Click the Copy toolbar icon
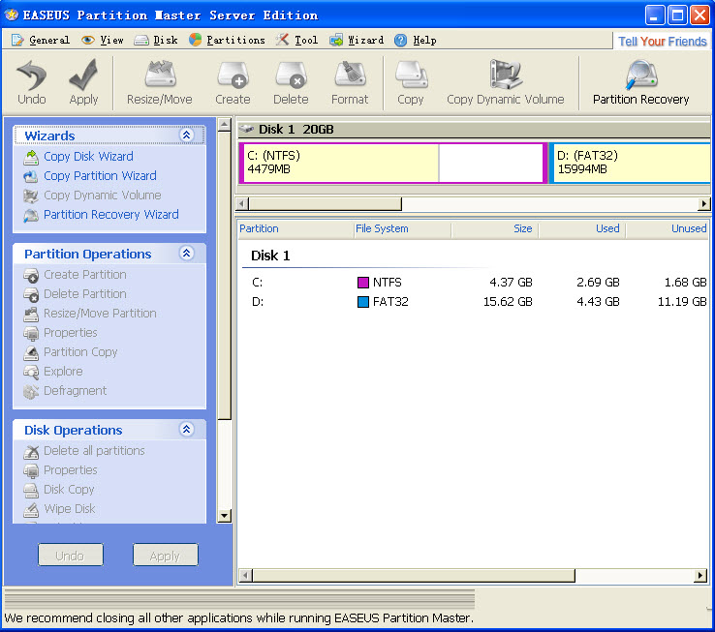 [x=411, y=75]
